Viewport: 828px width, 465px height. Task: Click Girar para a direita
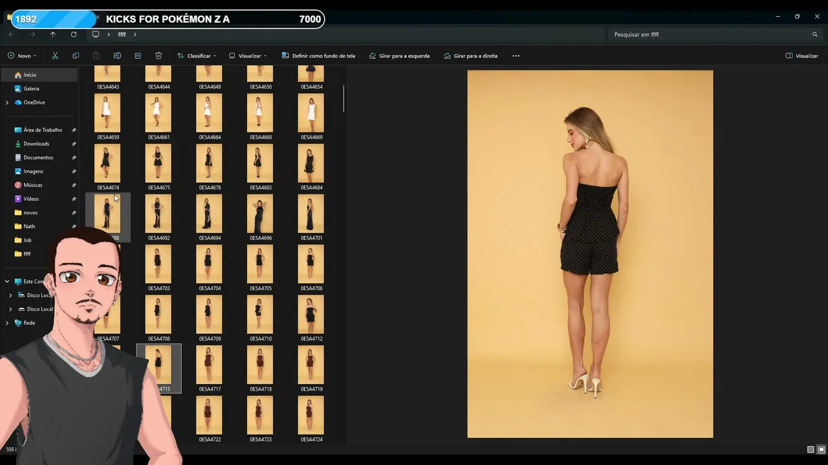[x=471, y=56]
